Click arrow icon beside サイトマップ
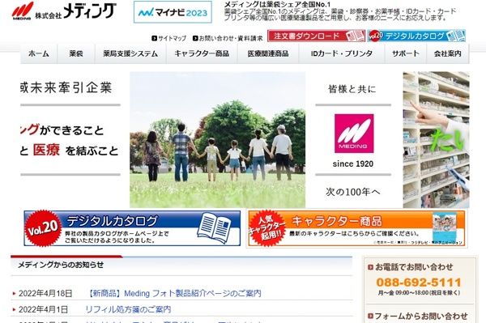Screen dimensions: 486x323 [x=154, y=38]
